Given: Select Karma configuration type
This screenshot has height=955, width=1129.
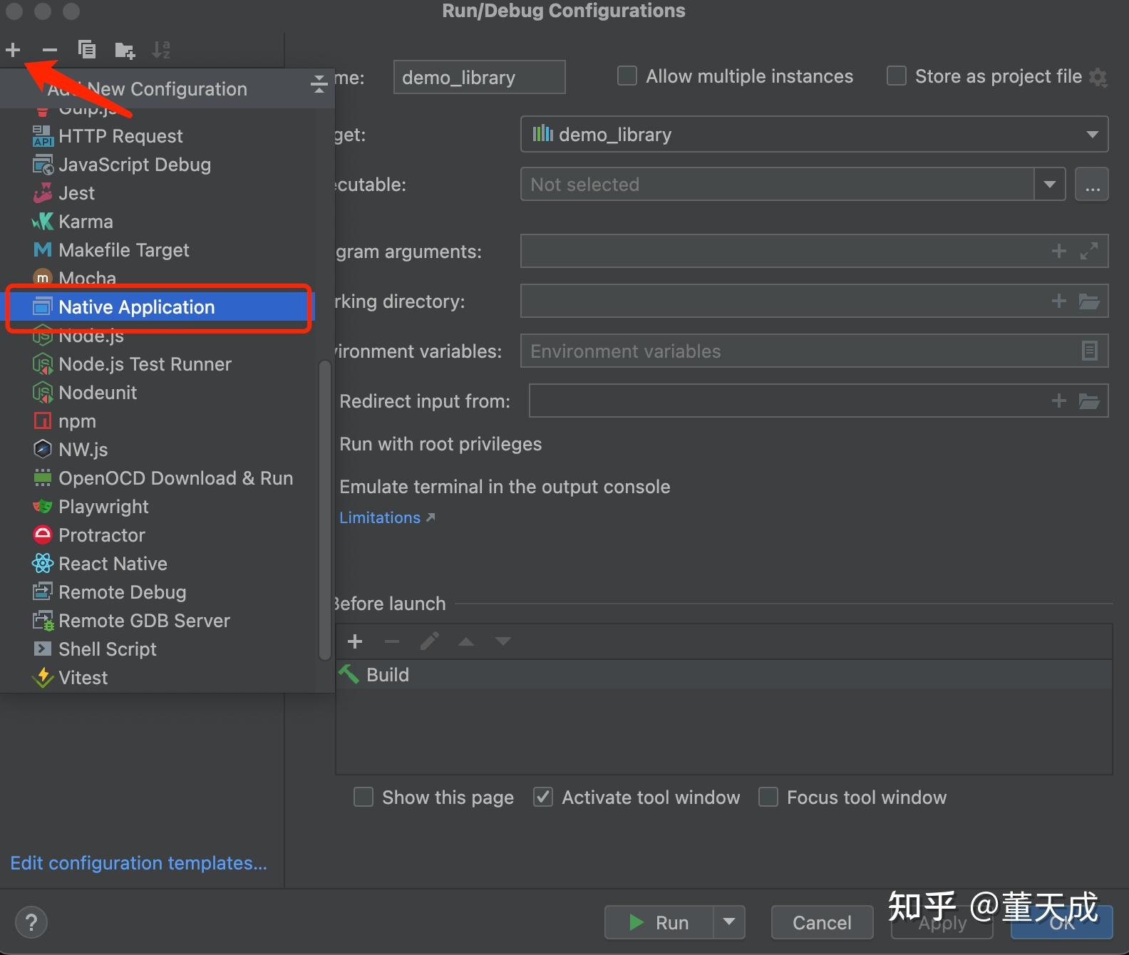Looking at the screenshot, I should pos(158,222).
